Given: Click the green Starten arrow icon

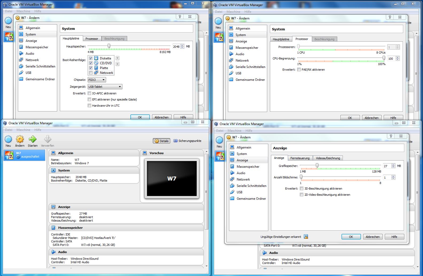Looking at the screenshot, I should click(33, 139).
